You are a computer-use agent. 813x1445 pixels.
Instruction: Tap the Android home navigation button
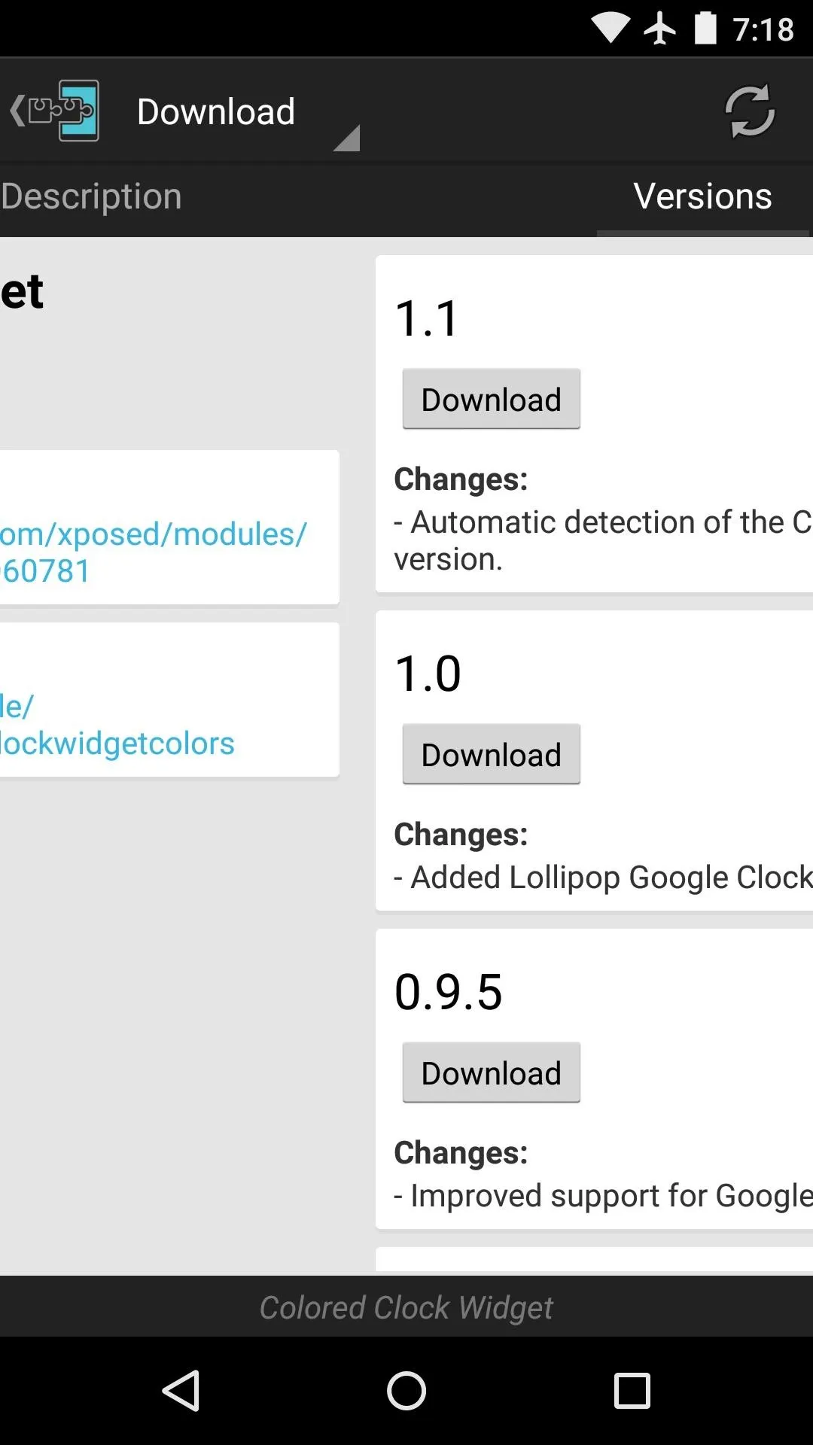click(x=406, y=1390)
